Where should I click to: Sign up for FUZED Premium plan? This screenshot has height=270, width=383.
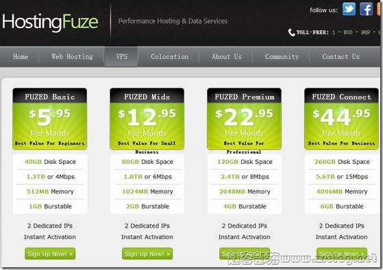click(245, 254)
